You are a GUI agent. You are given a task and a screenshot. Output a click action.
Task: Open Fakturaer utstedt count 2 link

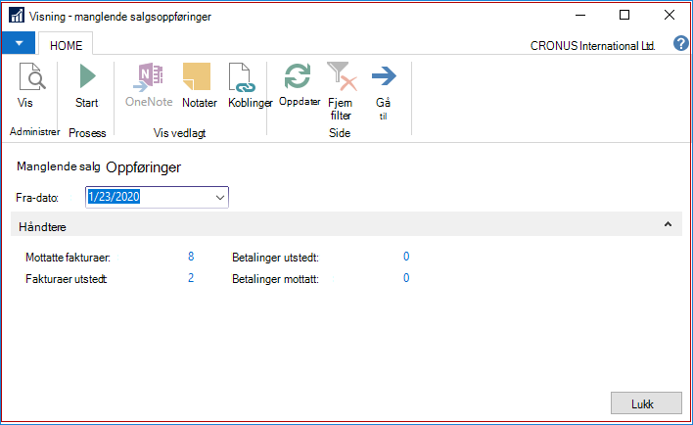191,278
